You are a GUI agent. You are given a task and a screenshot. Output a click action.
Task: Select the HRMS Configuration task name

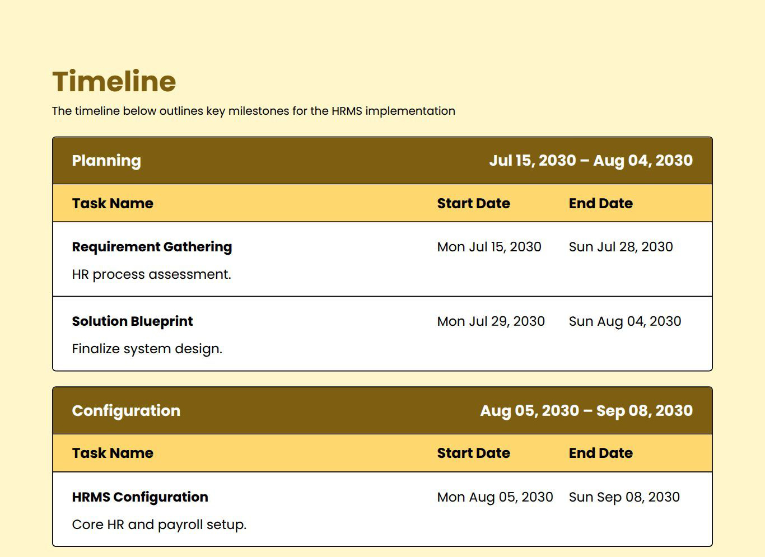(140, 497)
